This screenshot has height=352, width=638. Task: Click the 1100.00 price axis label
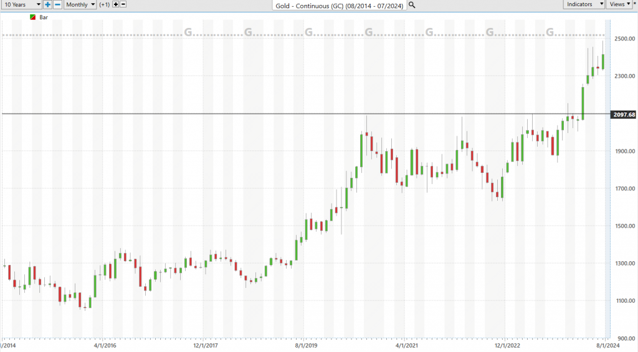click(x=624, y=300)
